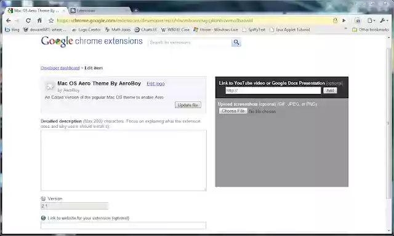This screenshot has height=236, width=394.
Task: Open the Charts EE bookmark
Action: click(146, 29)
